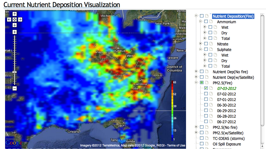266x149 pixels.
Task: Check the 06-27-2012 layer checkbox
Action: coord(206,121)
